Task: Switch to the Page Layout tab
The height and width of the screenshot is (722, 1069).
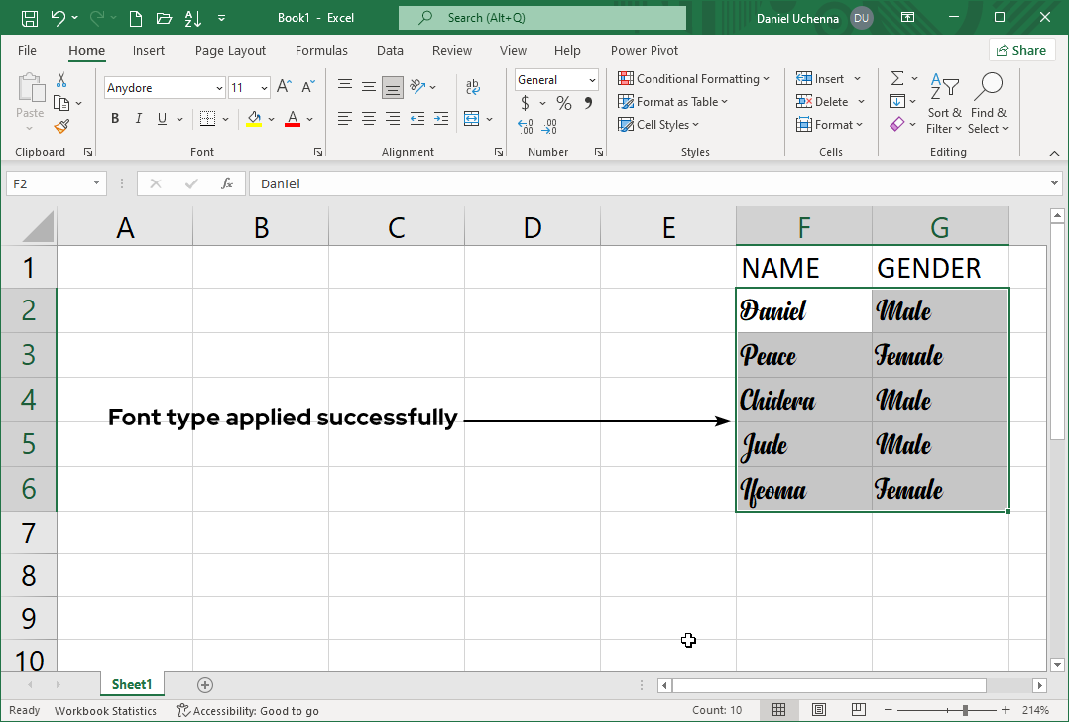Action: 230,50
